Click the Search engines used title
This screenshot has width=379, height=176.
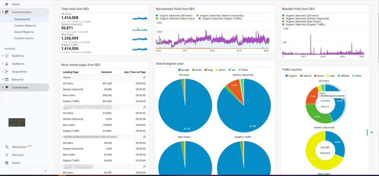point(170,64)
